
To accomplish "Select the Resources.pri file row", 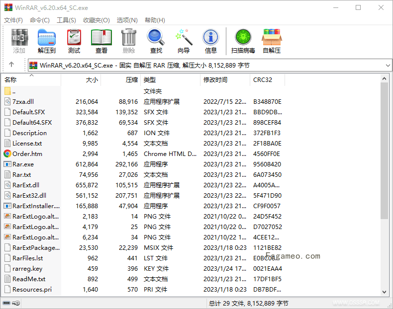I will 143,289.
